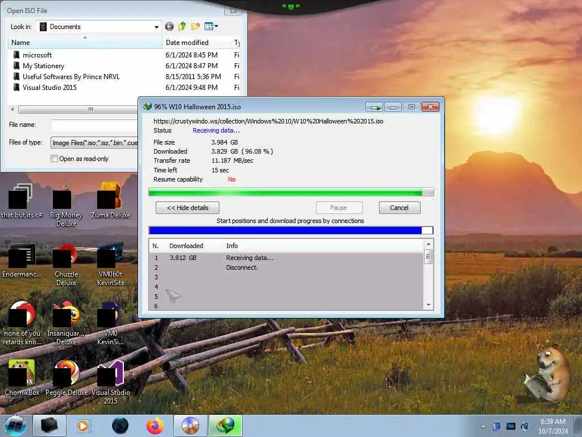Open the Windows Start menu orb

(15, 426)
